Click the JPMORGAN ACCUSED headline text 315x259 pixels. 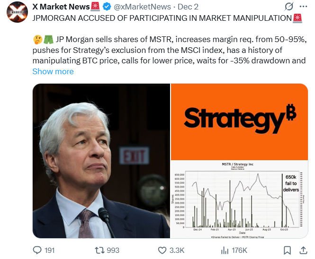(162, 18)
